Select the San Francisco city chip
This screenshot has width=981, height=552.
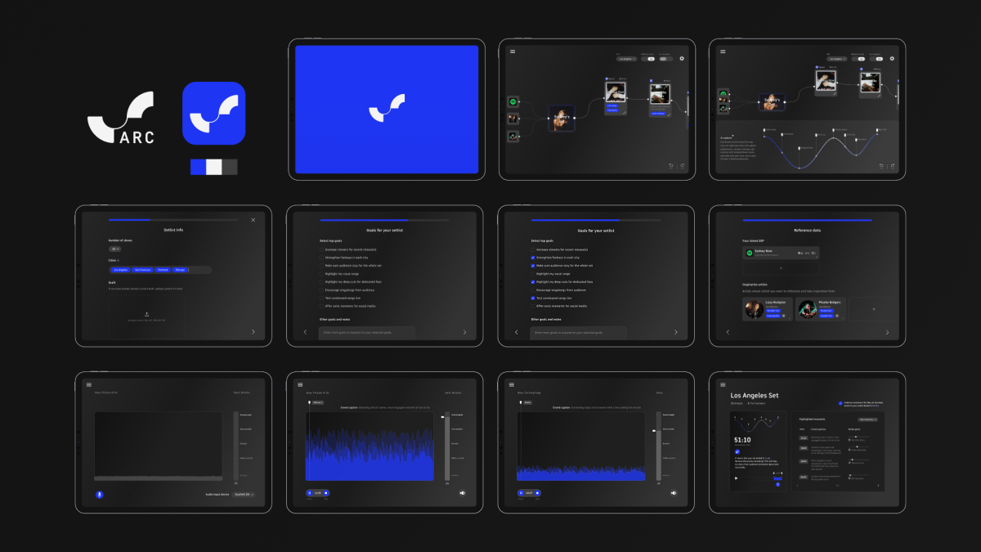click(x=142, y=270)
